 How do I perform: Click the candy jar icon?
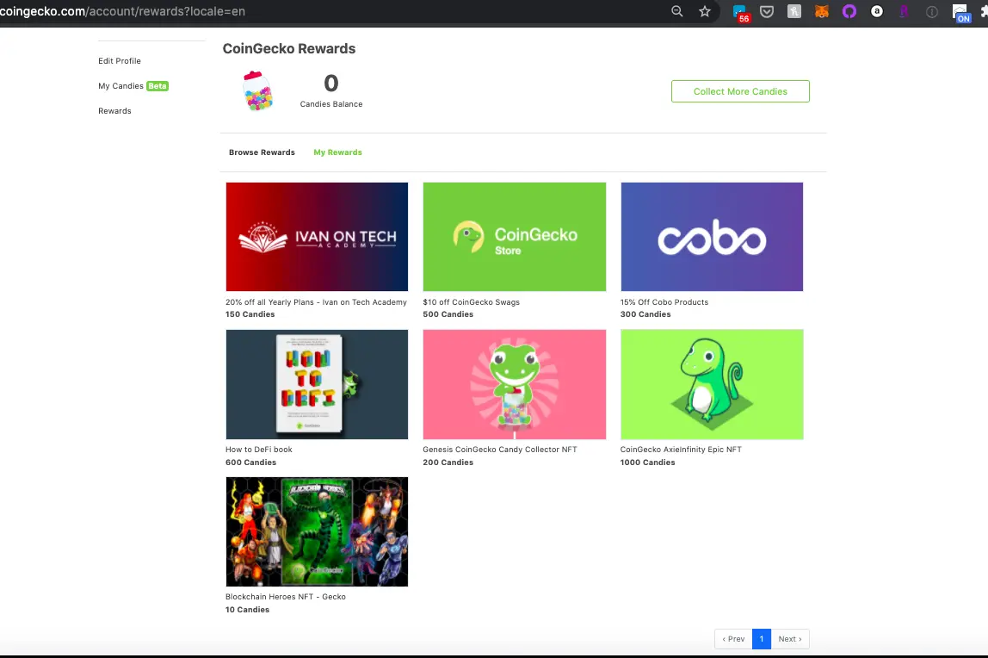(x=257, y=90)
